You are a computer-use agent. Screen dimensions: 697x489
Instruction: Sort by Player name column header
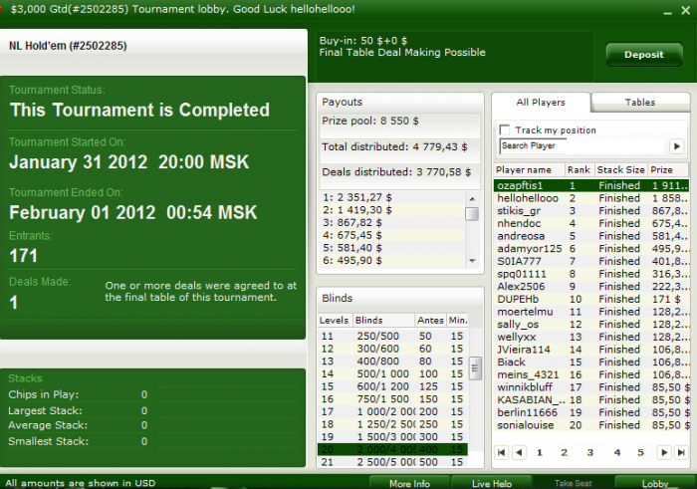529,170
